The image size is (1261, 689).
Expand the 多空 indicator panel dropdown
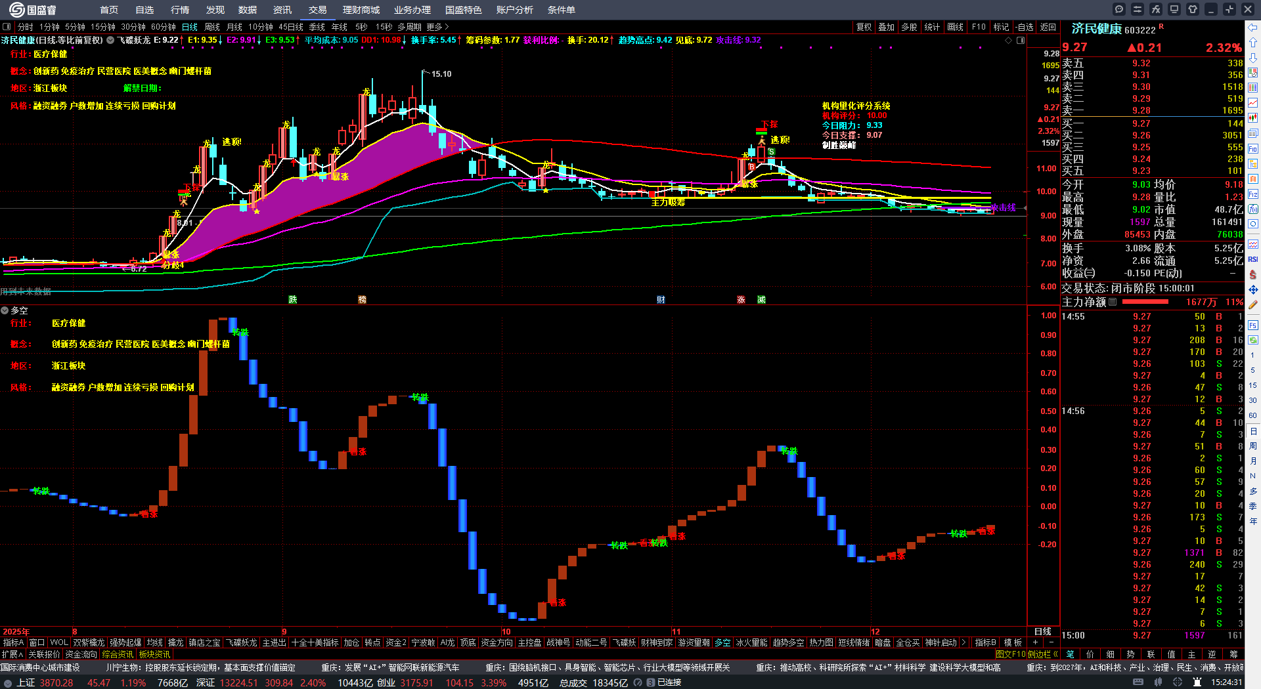[x=5, y=310]
